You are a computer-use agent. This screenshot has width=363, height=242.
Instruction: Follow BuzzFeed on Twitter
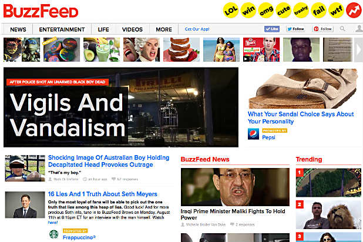295,29
